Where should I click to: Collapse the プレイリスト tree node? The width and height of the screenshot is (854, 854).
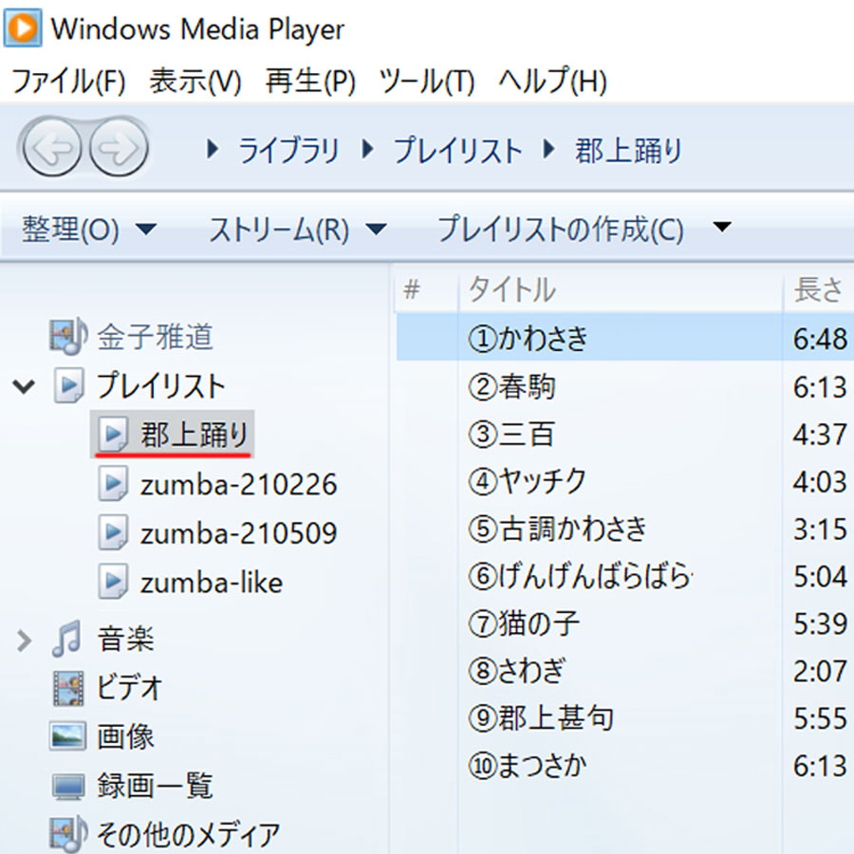(x=24, y=386)
